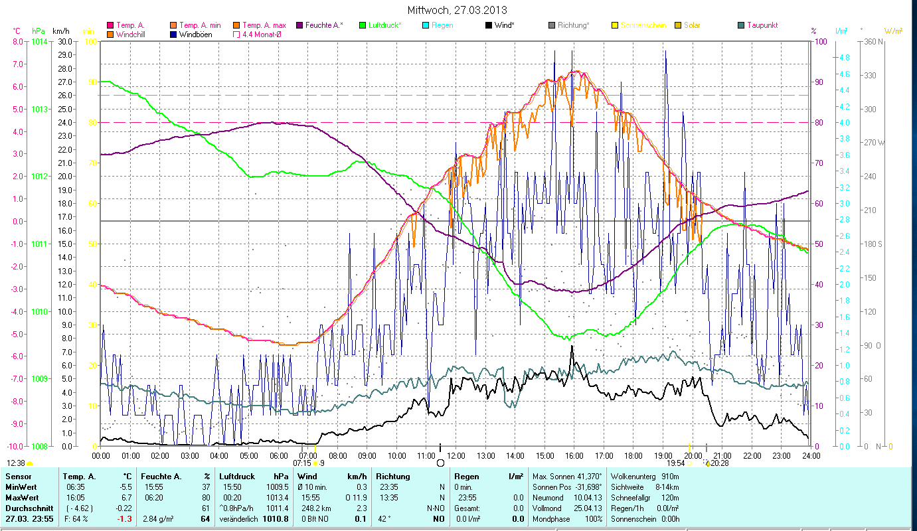
Task: Click the blue Windböen legend square
Action: 173,35
